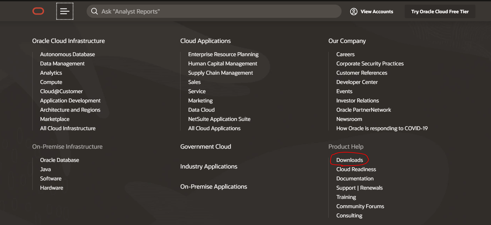
Task: Open Supply Chain Management
Action: (x=221, y=73)
